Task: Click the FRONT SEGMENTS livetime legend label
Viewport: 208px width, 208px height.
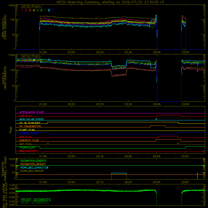Action: pos(36,200)
